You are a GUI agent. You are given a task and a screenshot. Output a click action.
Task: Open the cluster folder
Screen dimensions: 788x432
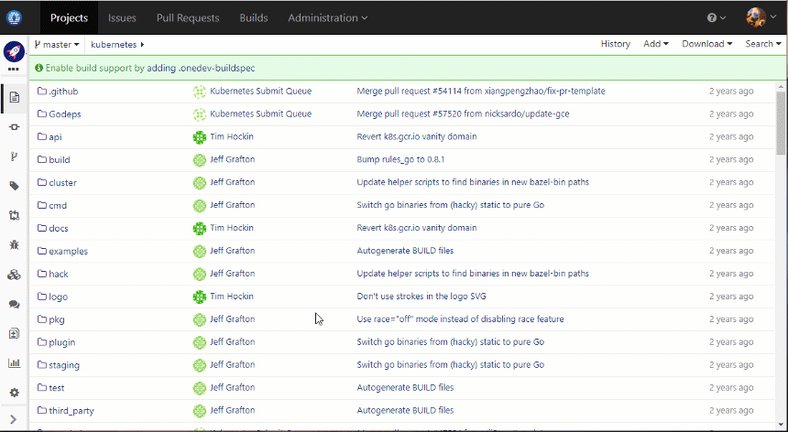63,183
